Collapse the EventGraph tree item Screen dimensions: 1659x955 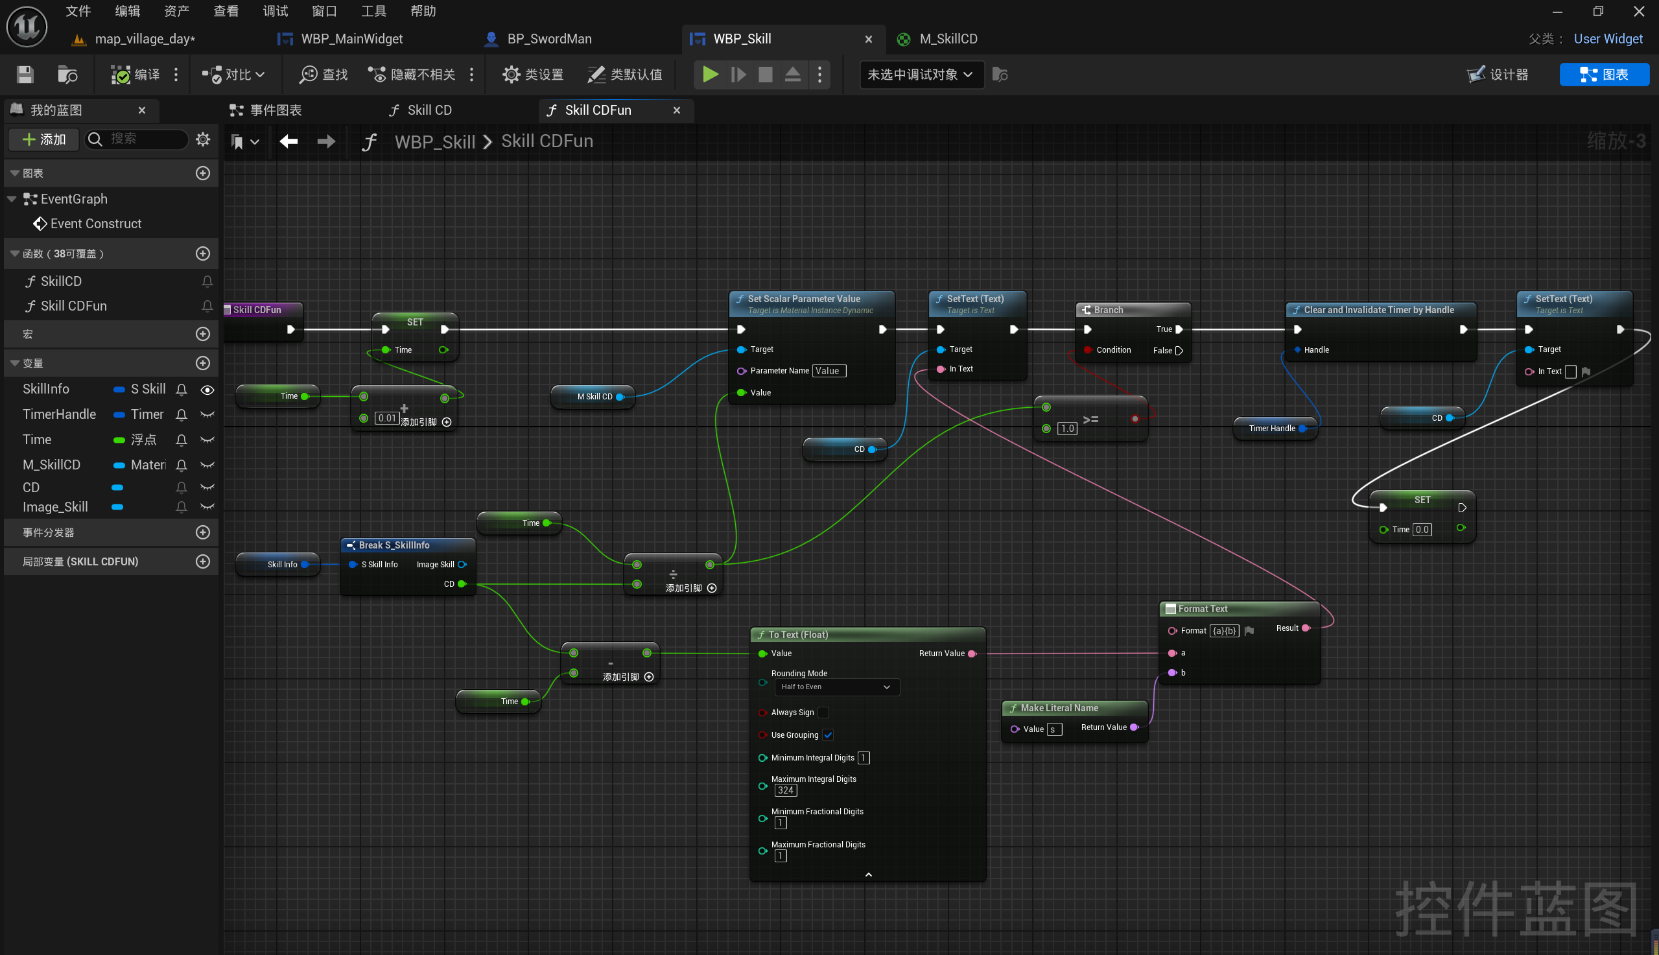[12, 199]
